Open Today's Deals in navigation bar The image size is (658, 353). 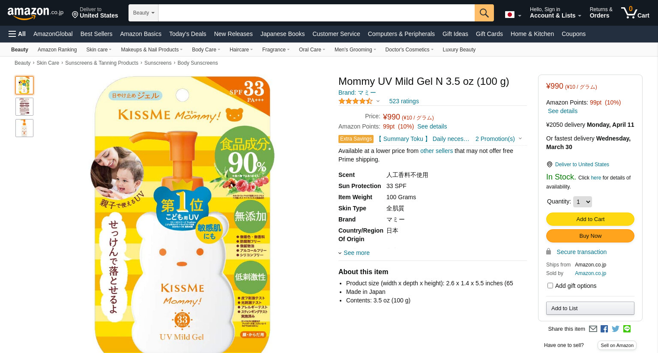(x=188, y=34)
